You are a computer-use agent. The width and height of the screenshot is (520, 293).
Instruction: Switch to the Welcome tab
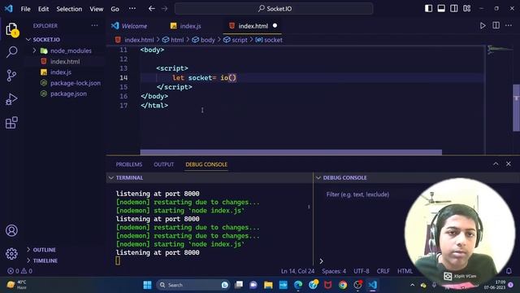134,26
